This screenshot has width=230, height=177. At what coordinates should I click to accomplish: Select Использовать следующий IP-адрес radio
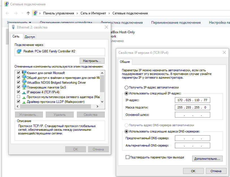tap(126, 93)
